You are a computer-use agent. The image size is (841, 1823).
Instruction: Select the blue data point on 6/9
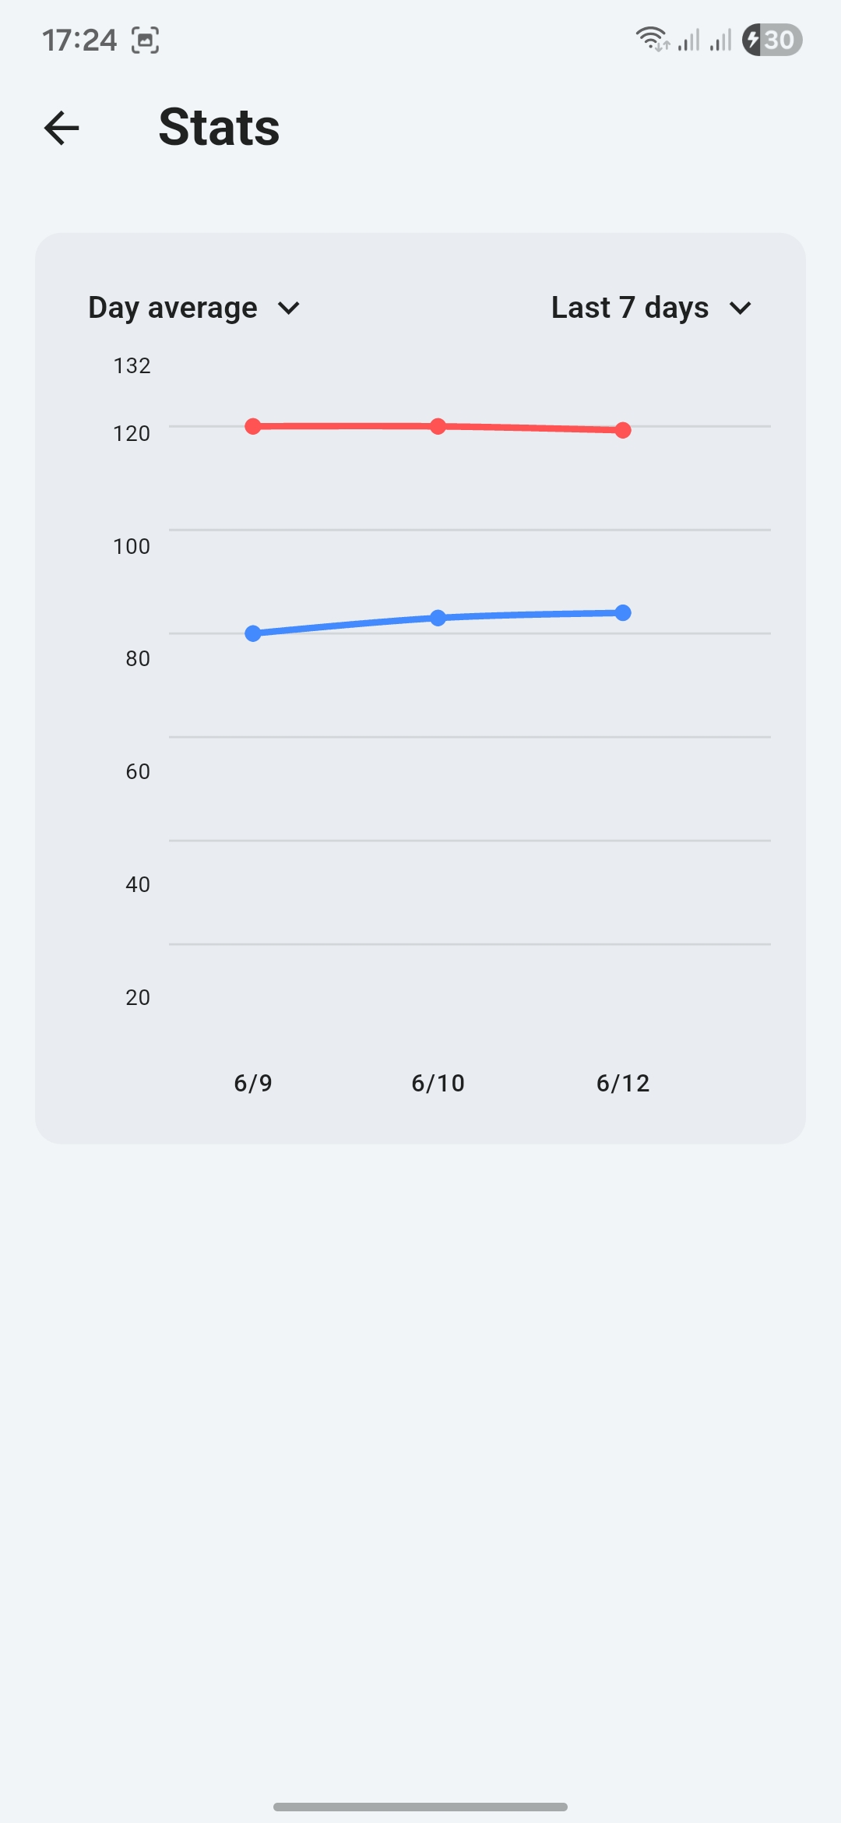253,633
